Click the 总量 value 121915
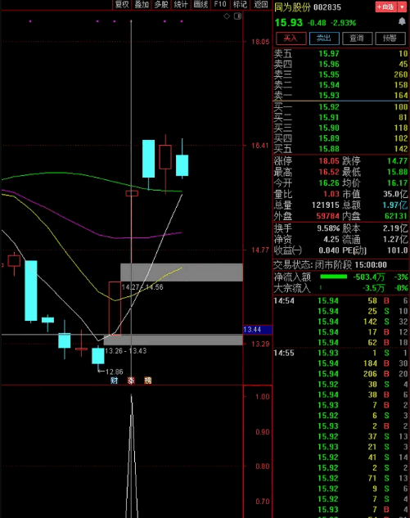This screenshot has width=410, height=518. click(326, 205)
